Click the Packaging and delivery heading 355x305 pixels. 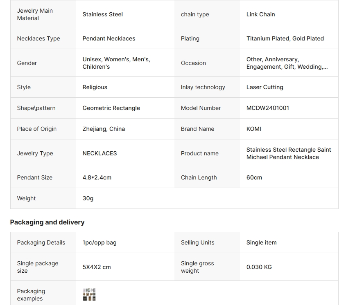pos(47,222)
